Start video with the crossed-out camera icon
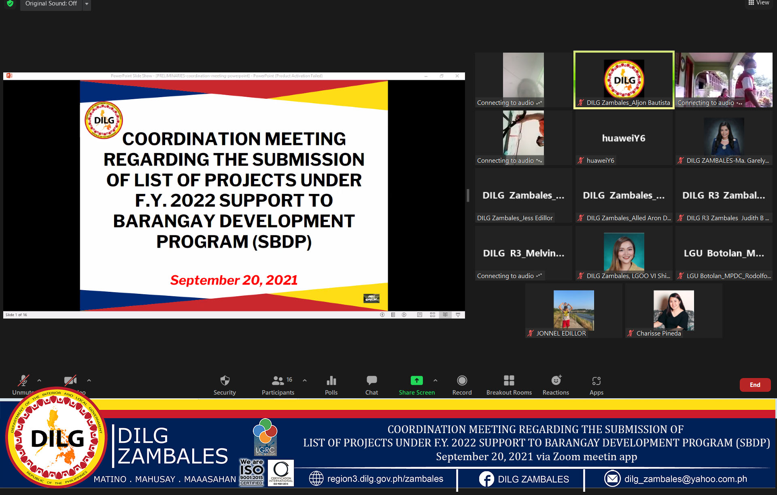This screenshot has height=495, width=777. (x=70, y=381)
